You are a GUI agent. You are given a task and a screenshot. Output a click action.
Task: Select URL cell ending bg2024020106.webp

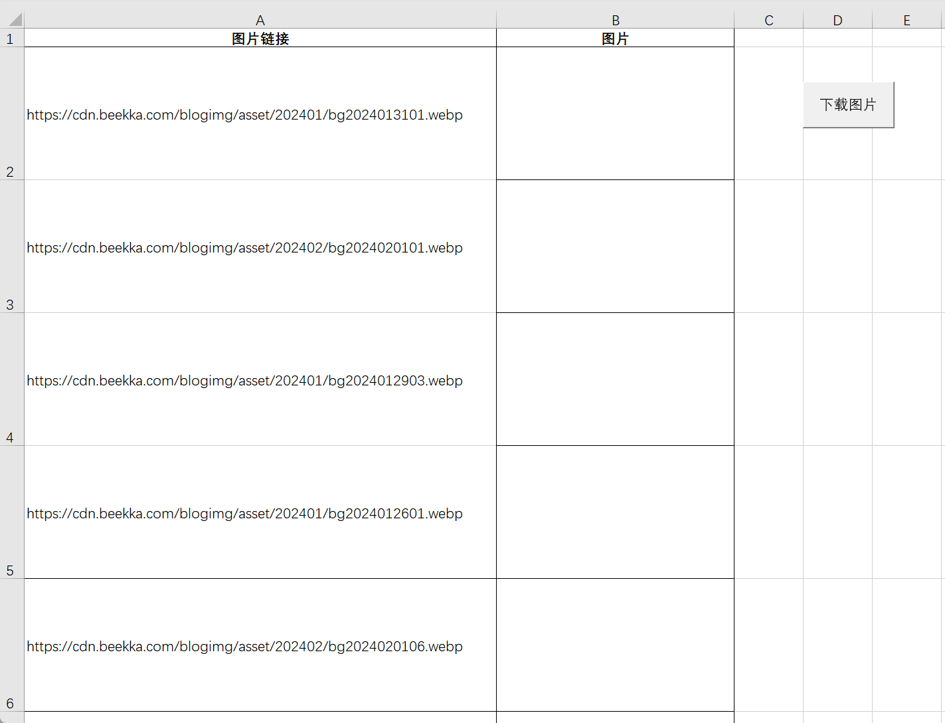(x=260, y=645)
